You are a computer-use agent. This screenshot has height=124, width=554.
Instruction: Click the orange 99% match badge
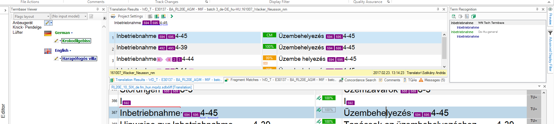[269, 58]
